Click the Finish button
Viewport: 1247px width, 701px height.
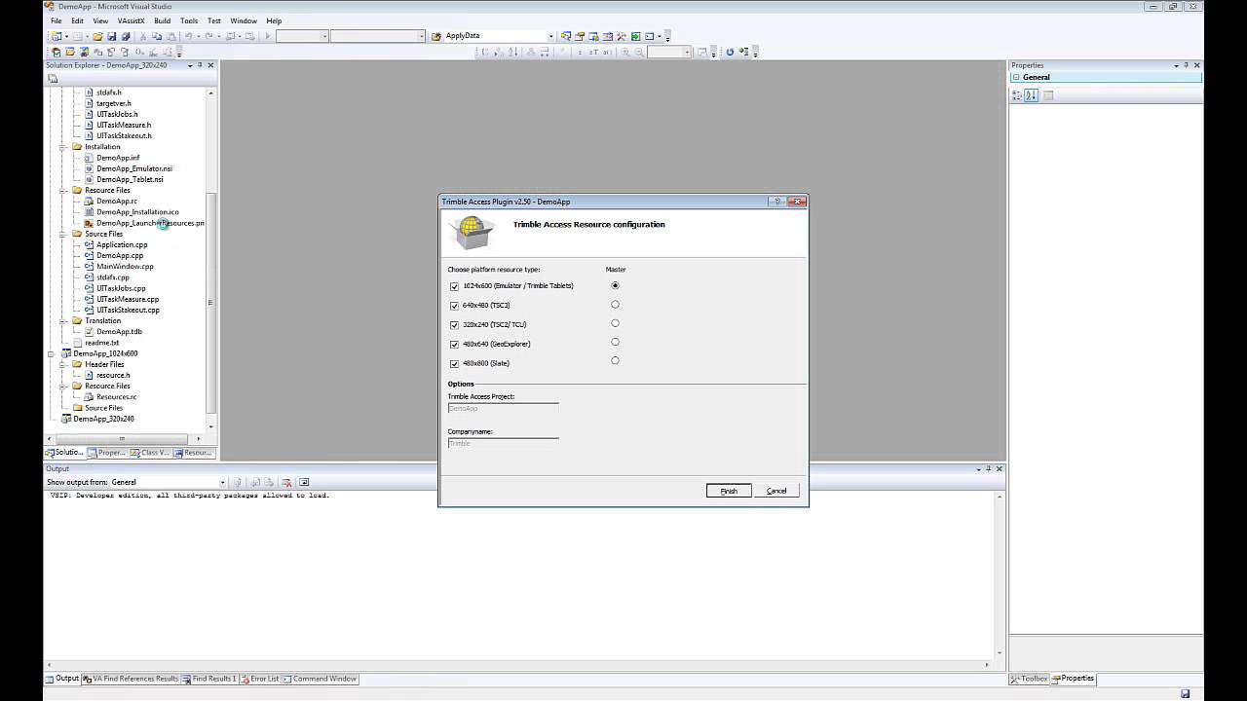coord(729,491)
